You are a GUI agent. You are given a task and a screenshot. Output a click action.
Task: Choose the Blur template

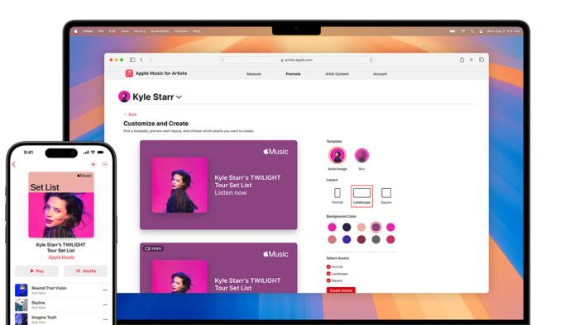coord(361,155)
